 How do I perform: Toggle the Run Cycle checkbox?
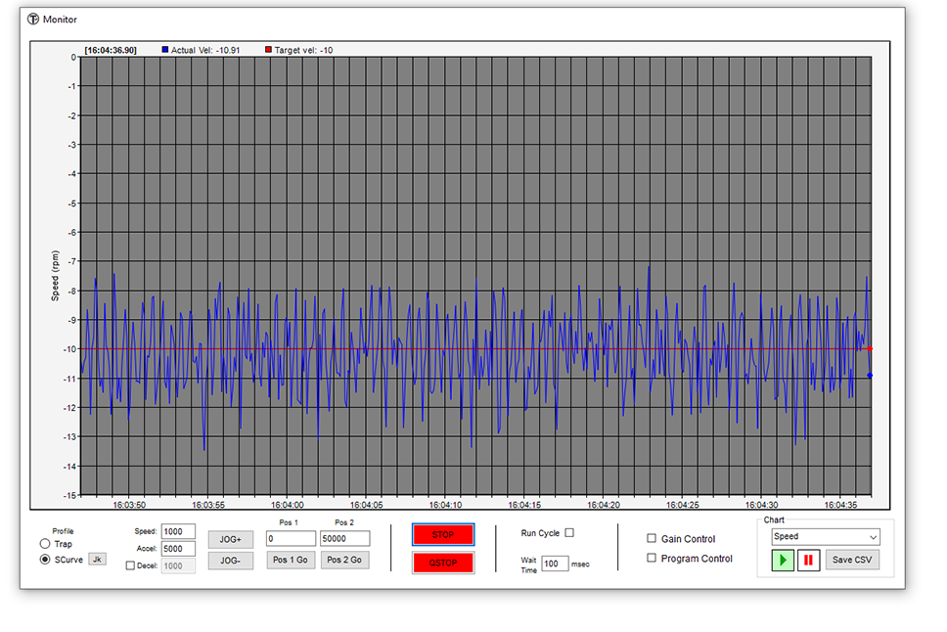569,533
